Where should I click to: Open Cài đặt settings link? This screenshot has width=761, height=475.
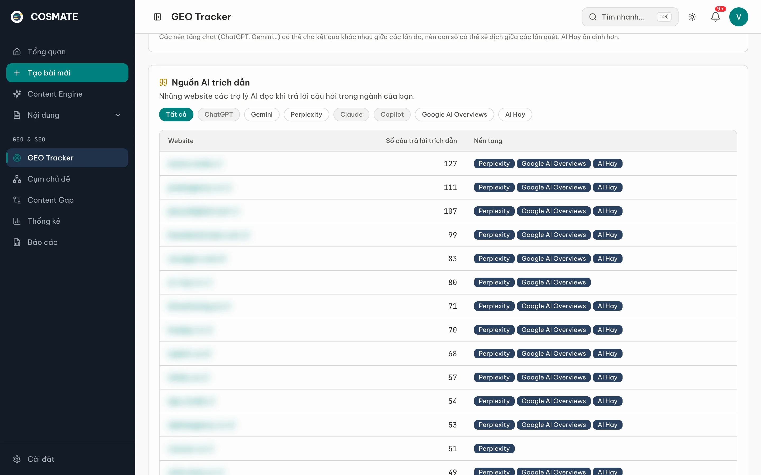(67, 459)
